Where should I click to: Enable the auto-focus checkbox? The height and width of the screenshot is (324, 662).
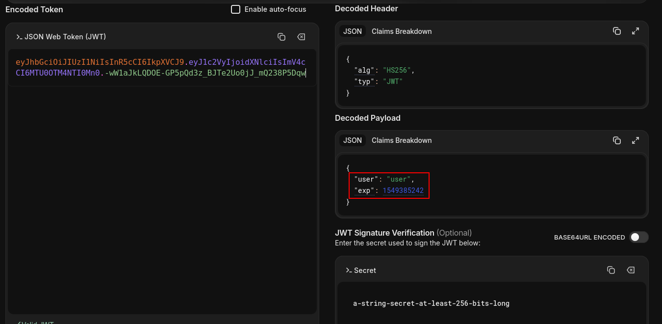tap(235, 9)
